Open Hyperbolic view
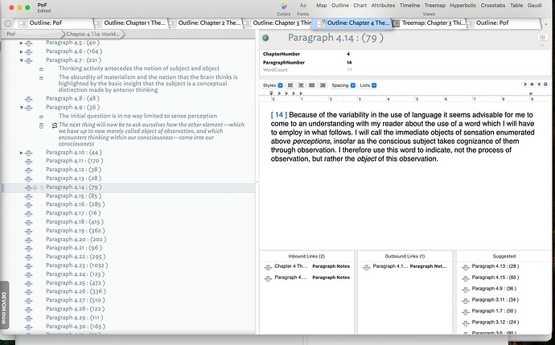 (463, 6)
